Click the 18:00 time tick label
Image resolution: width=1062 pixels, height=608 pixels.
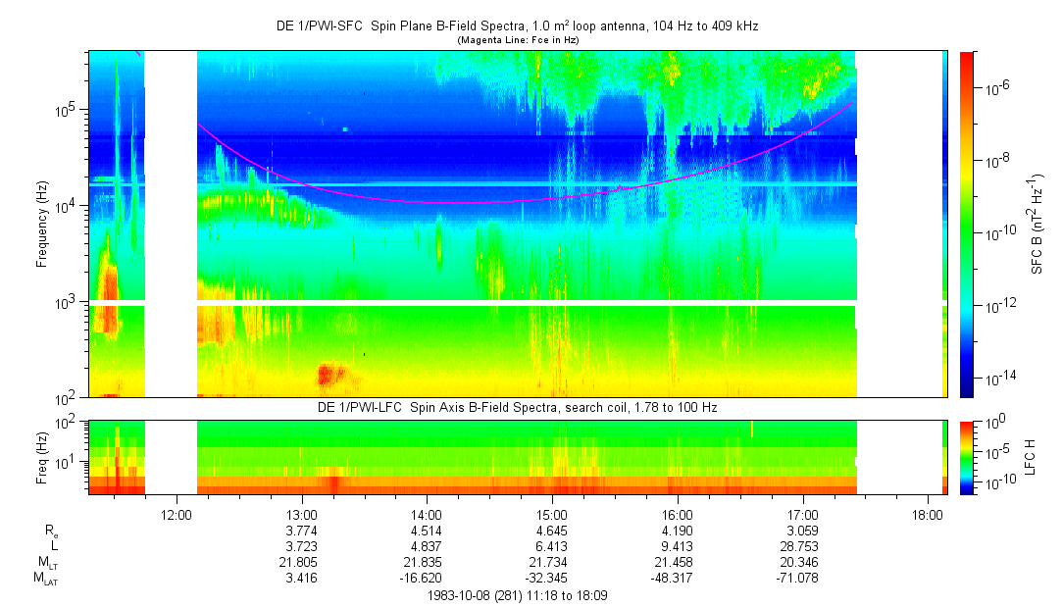pos(928,515)
